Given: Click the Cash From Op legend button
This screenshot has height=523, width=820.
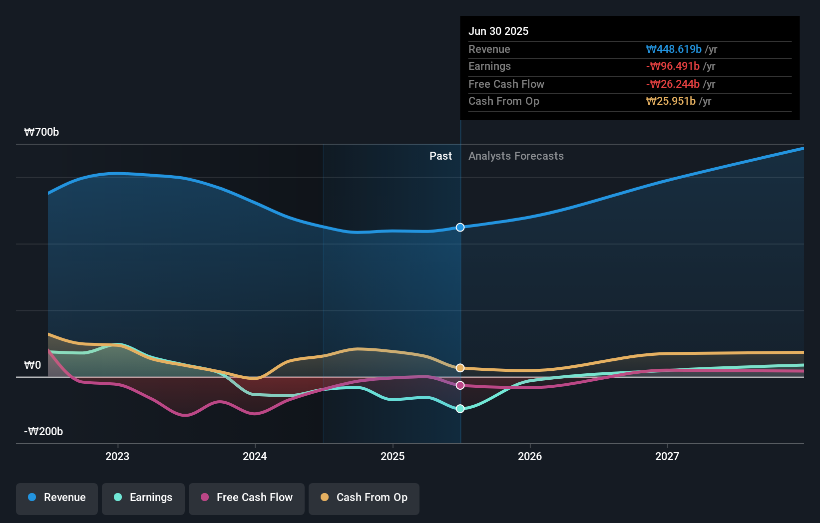Looking at the screenshot, I should tap(364, 498).
